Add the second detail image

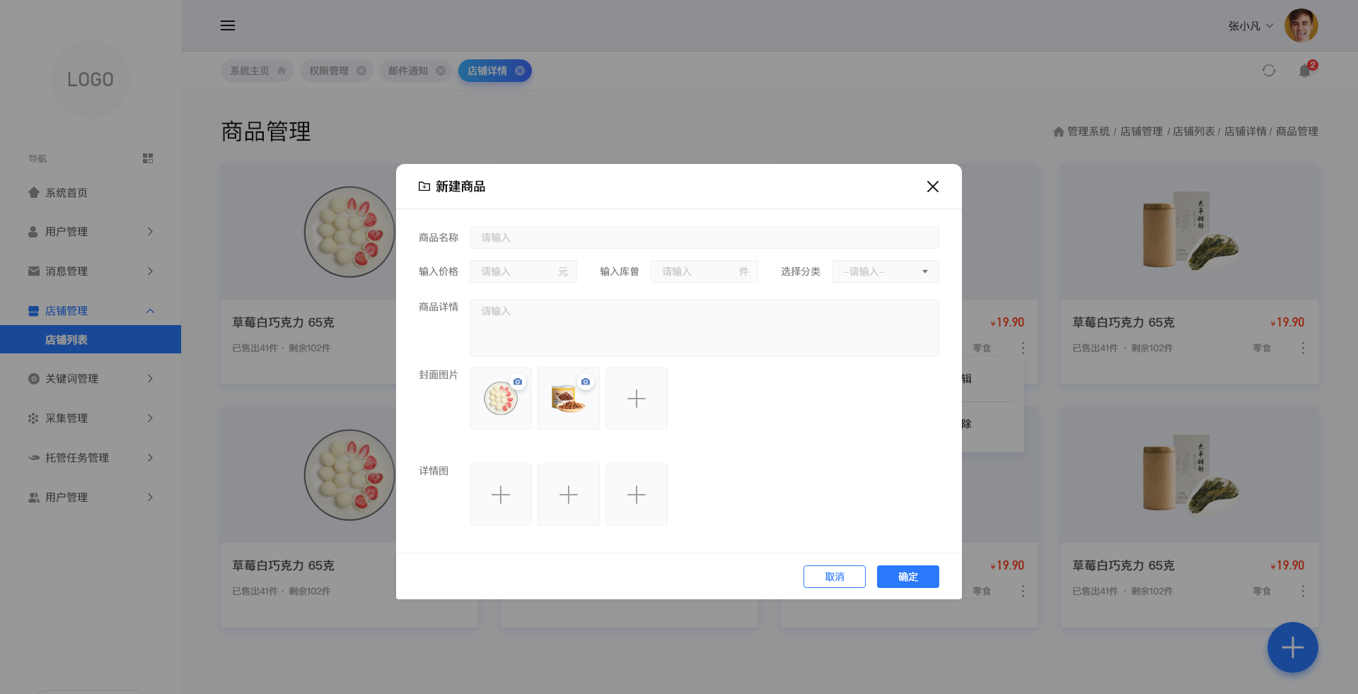569,495
